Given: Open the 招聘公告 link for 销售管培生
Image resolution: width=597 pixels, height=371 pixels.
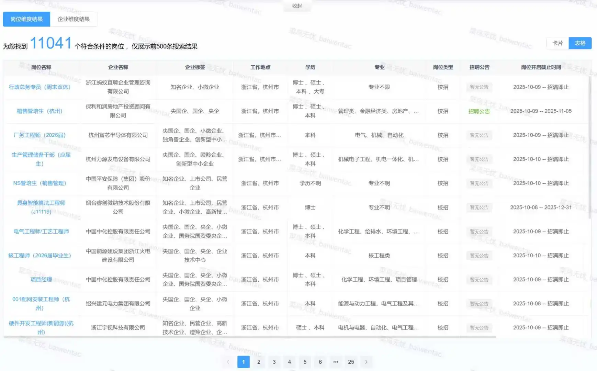Looking at the screenshot, I should (x=479, y=111).
